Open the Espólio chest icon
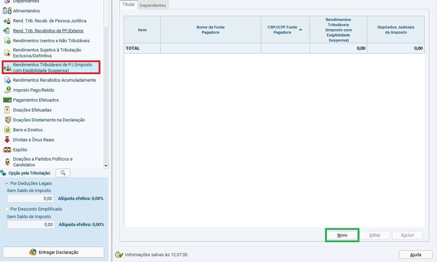437x262 pixels. pyautogui.click(x=7, y=150)
